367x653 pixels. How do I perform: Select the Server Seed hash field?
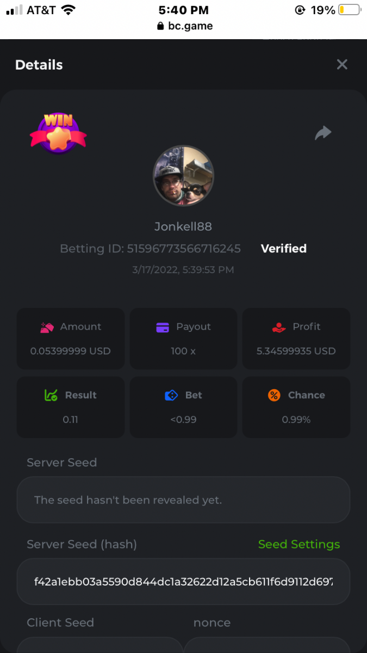pos(183,582)
